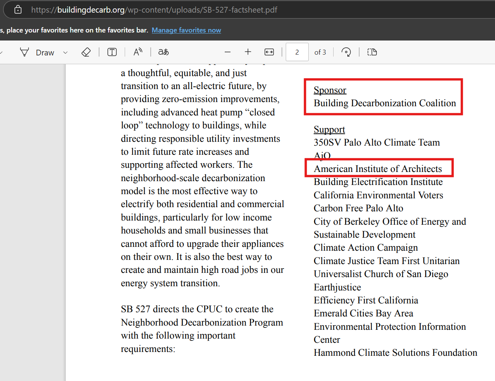This screenshot has width=495, height=381.
Task: Click 'Universalist Church of San Diego' line
Action: pyautogui.click(x=381, y=274)
